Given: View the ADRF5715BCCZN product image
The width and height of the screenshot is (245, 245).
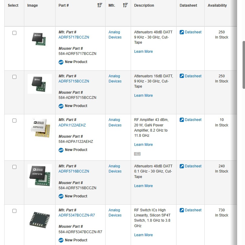Looking at the screenshot, I should coord(40,84).
